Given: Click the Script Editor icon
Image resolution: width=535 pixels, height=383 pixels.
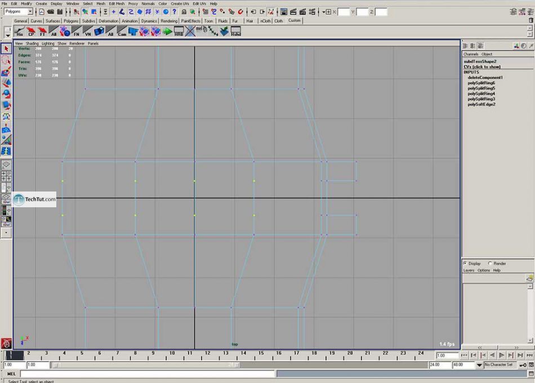Looking at the screenshot, I should (531, 374).
